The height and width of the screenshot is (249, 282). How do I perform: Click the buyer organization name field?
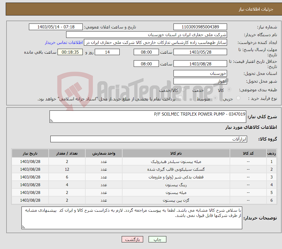[147, 35]
